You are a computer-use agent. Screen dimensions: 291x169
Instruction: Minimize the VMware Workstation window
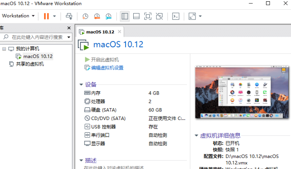(x=251, y=3)
